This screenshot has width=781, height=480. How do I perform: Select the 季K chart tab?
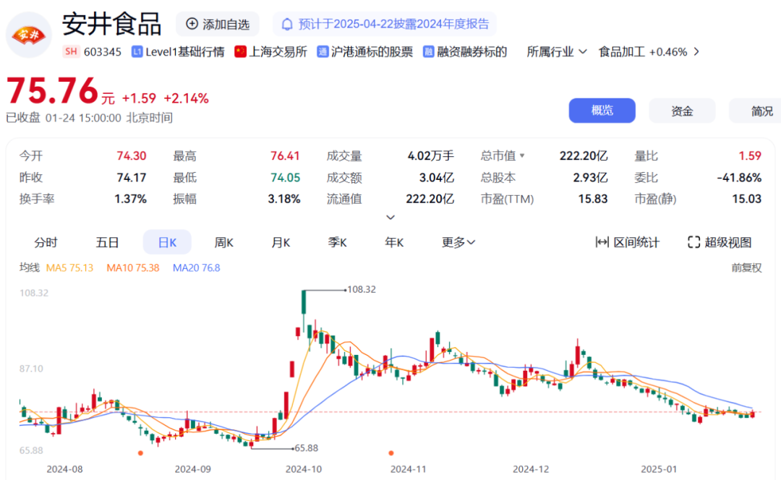pos(337,242)
